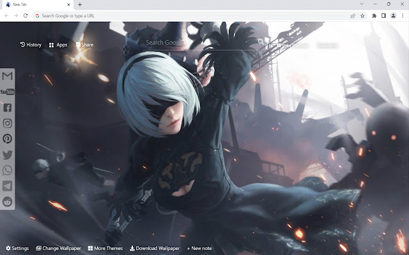
Task: Open the Bookmarks menu
Action: [327, 45]
